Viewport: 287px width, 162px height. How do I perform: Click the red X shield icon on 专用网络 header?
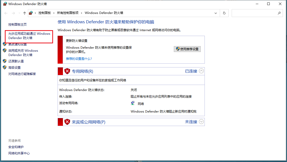pos(67,71)
